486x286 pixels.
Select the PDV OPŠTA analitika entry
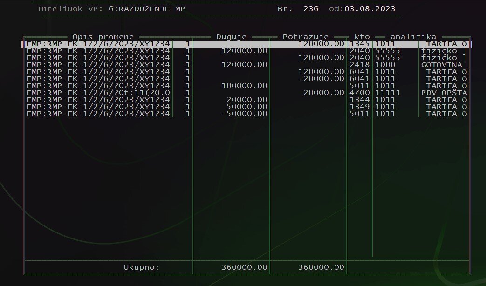pyautogui.click(x=444, y=93)
